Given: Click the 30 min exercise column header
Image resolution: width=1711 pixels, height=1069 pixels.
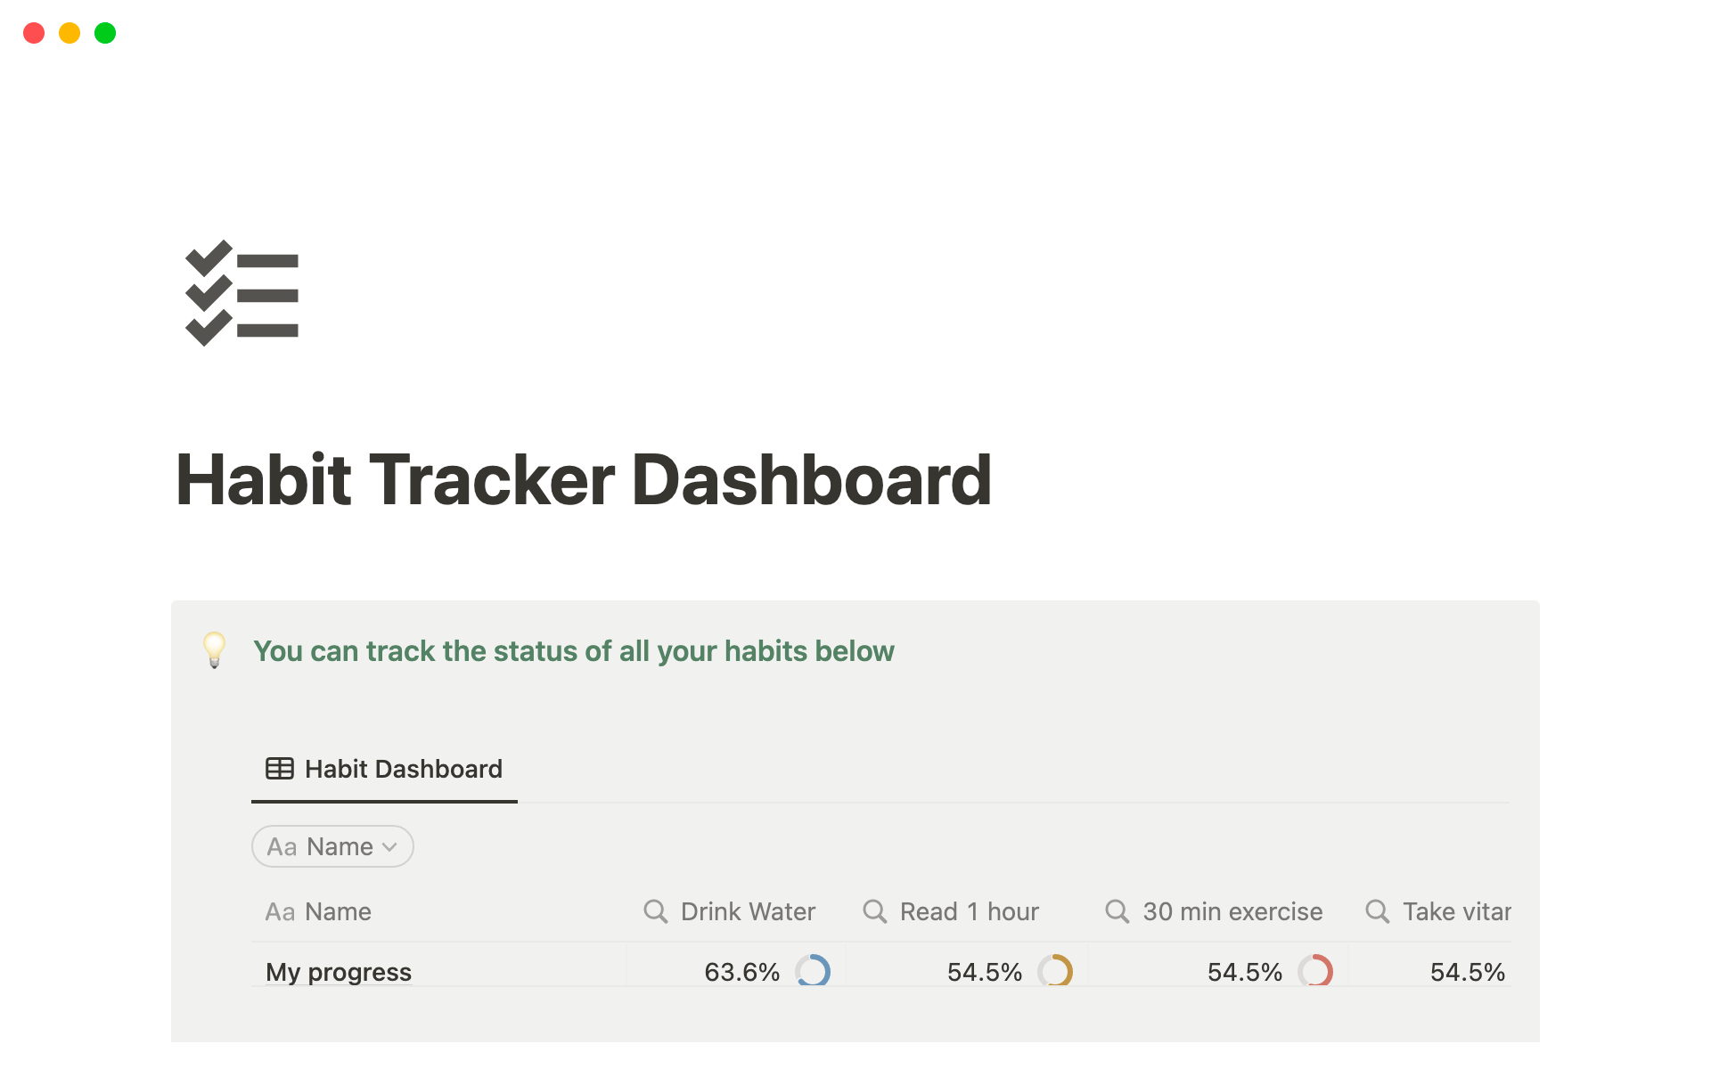Looking at the screenshot, I should tap(1232, 911).
